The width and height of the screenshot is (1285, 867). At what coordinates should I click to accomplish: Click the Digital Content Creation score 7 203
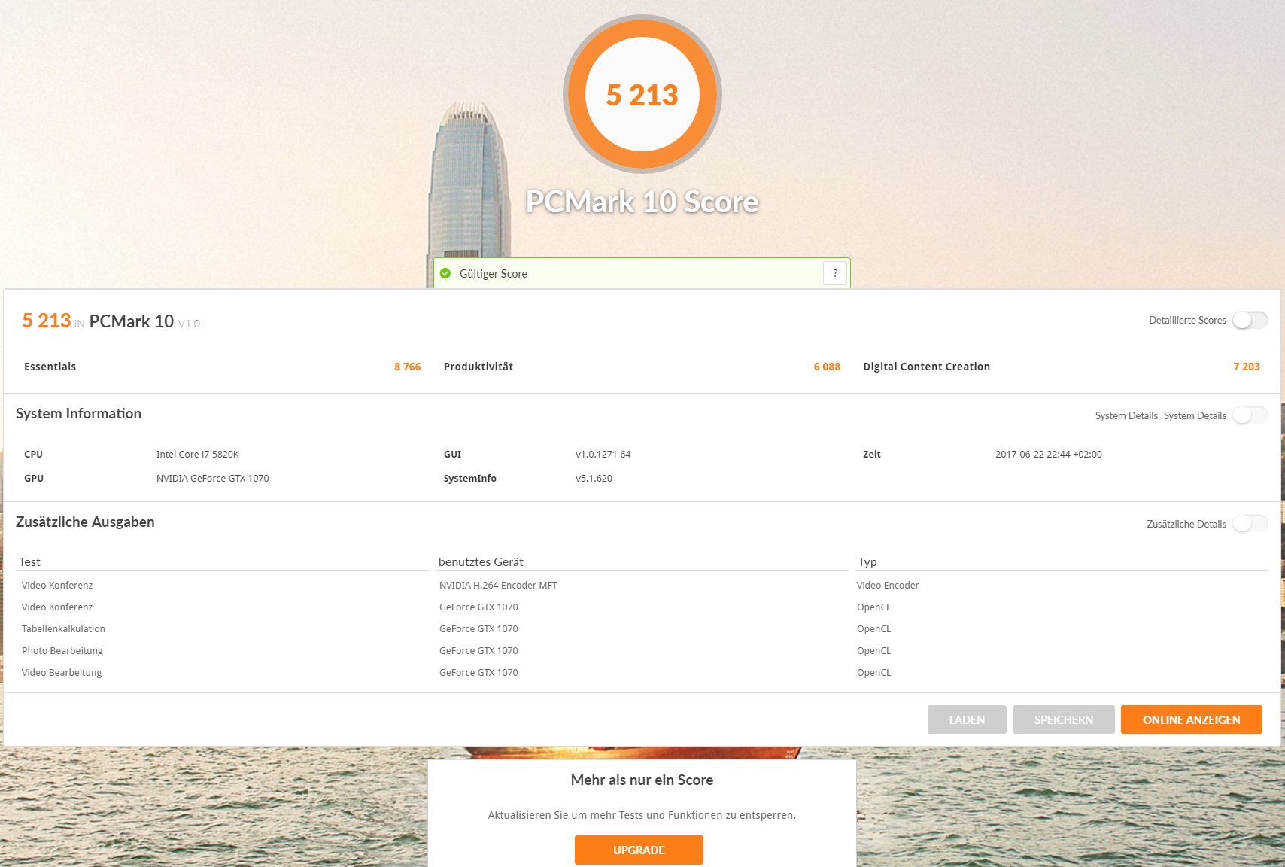1246,367
